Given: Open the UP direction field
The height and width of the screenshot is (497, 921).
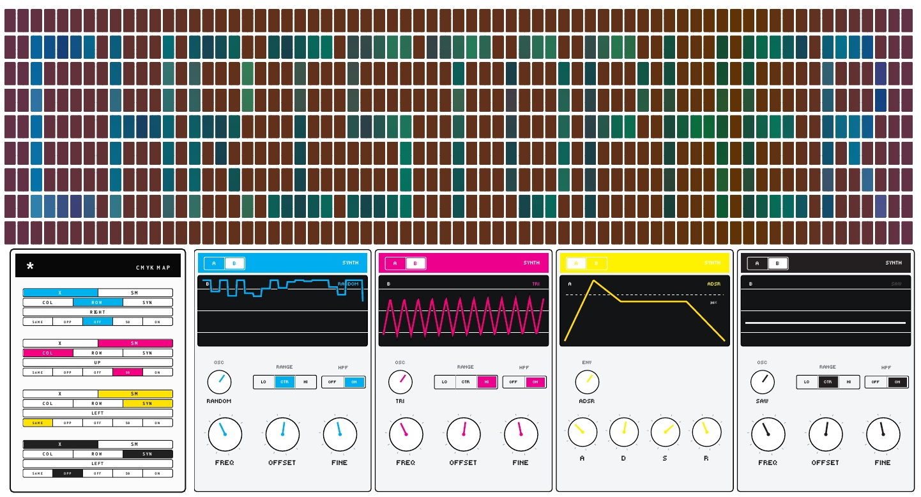Looking at the screenshot, I should pos(98,362).
